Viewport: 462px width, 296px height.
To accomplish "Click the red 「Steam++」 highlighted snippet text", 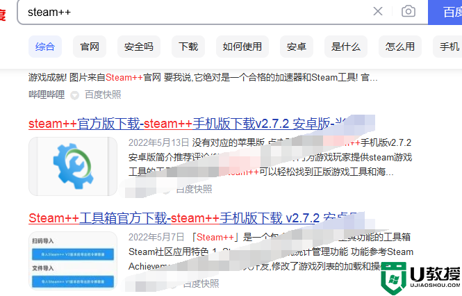I will click(215, 237).
